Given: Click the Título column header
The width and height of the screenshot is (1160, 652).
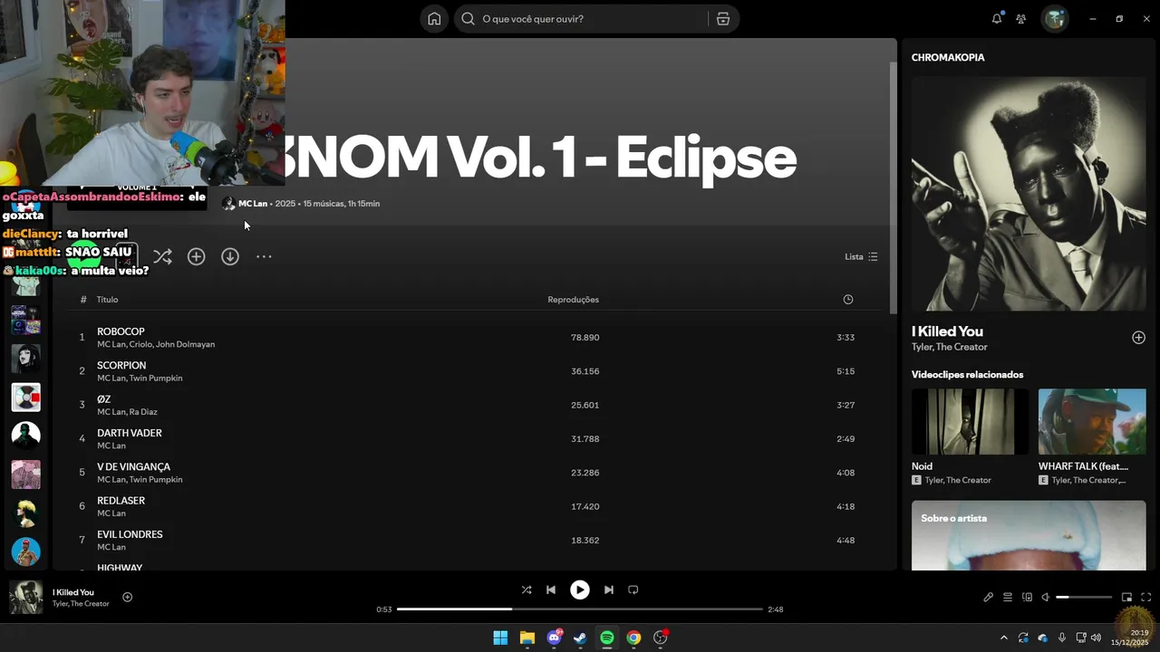Looking at the screenshot, I should 107,300.
